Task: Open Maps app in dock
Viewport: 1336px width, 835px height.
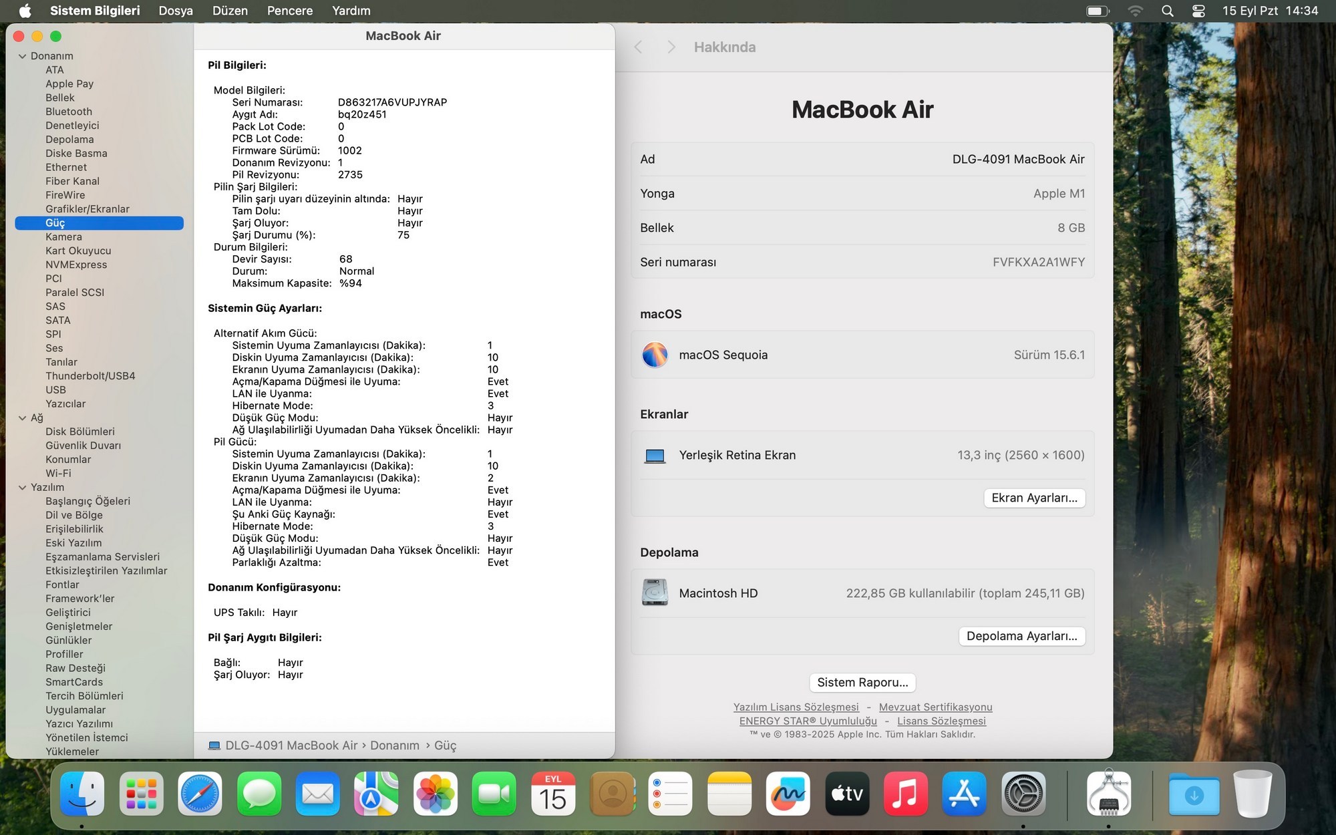Action: [376, 794]
